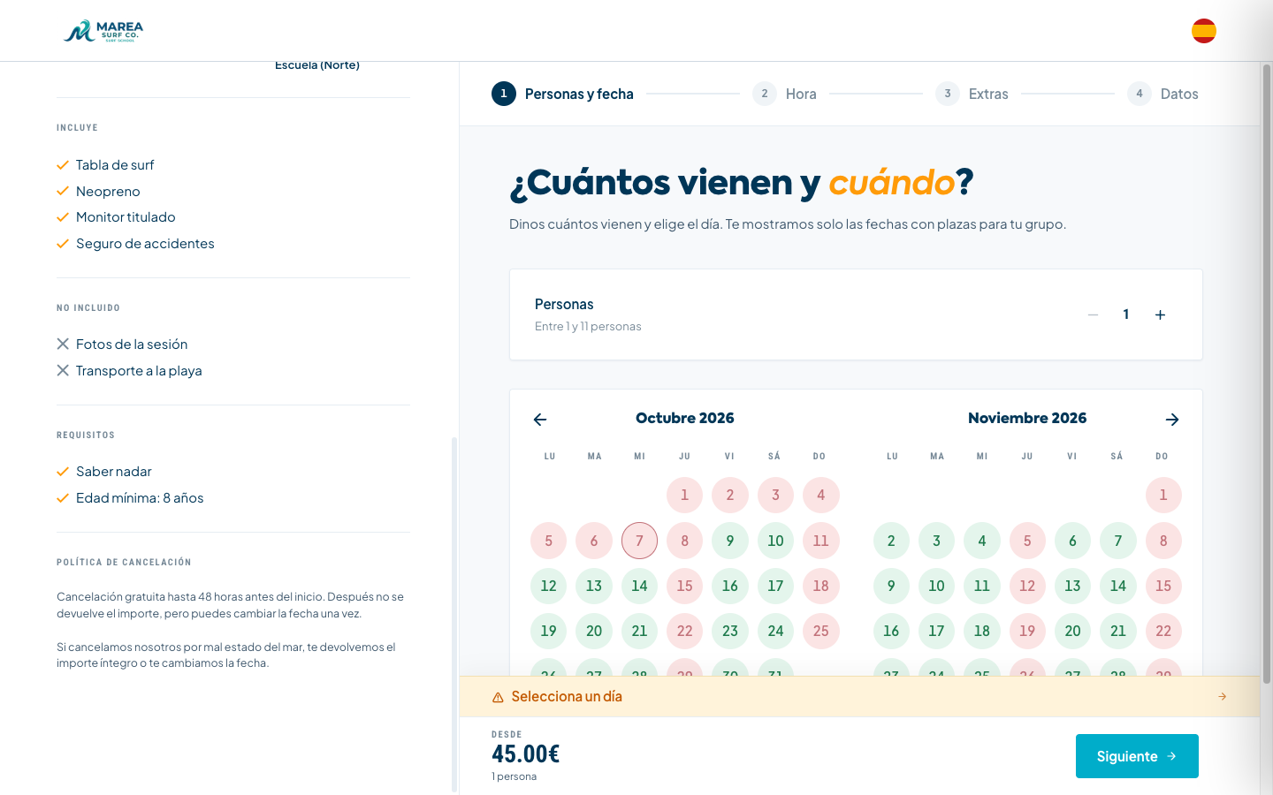Open the Spanish flag language selector
The height and width of the screenshot is (795, 1273).
[1203, 31]
